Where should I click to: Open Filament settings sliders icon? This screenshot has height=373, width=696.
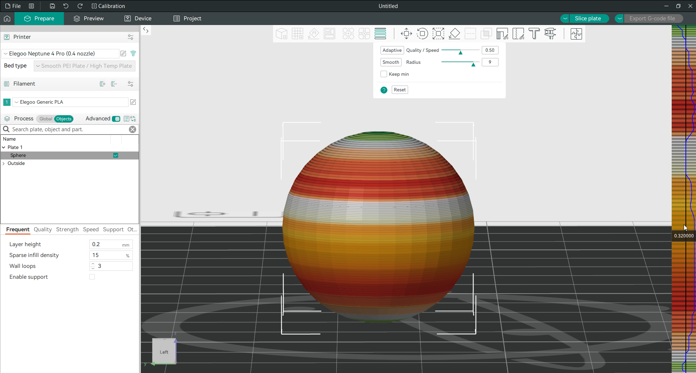[131, 84]
